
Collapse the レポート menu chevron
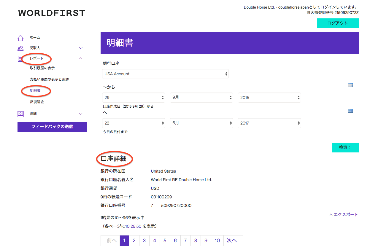81,58
